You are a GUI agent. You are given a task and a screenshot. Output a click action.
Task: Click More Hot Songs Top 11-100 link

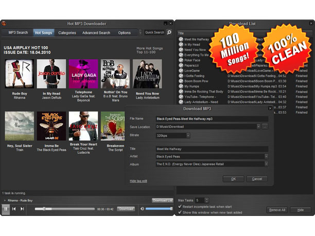[x=149, y=50]
